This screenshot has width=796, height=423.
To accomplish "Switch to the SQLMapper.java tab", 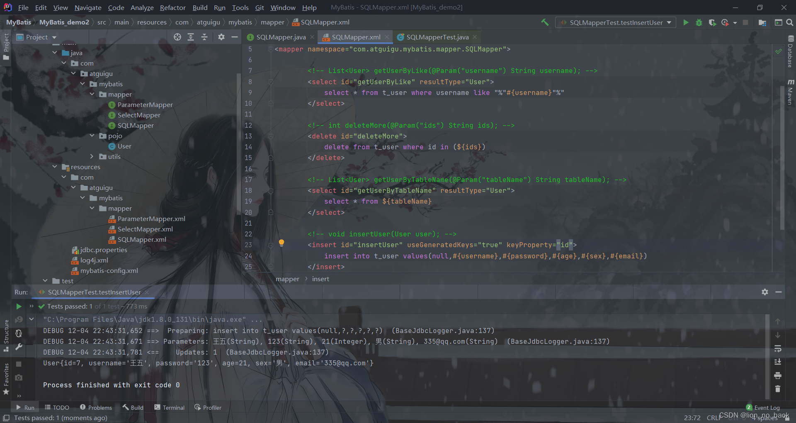I will pos(281,37).
